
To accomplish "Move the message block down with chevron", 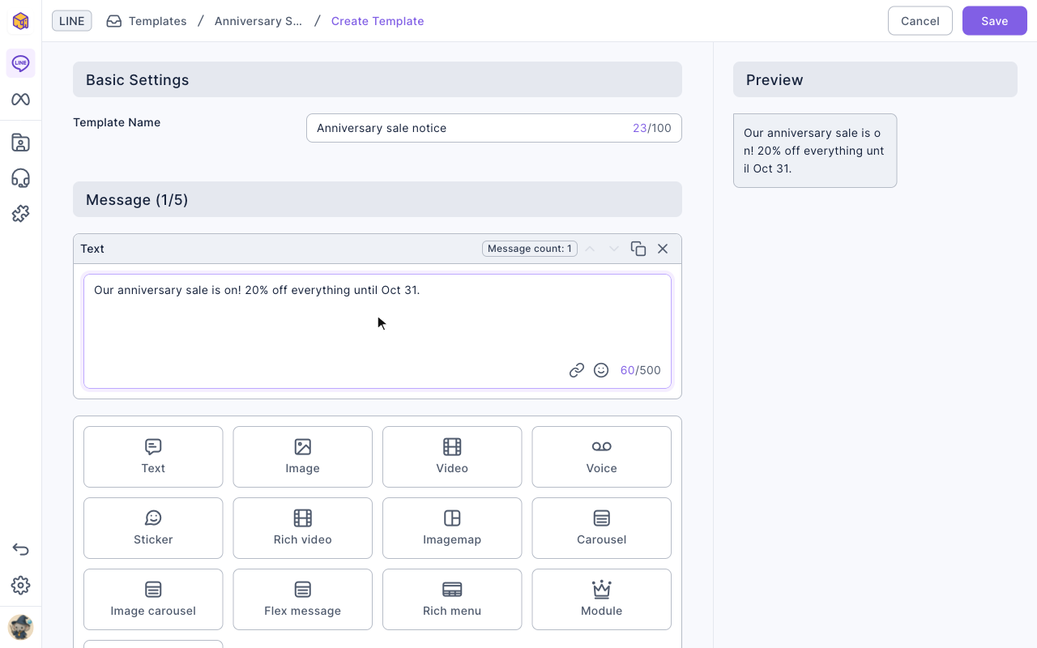I will pyautogui.click(x=614, y=249).
